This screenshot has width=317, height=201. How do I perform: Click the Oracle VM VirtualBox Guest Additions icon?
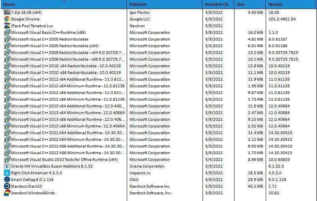(x=7, y=166)
